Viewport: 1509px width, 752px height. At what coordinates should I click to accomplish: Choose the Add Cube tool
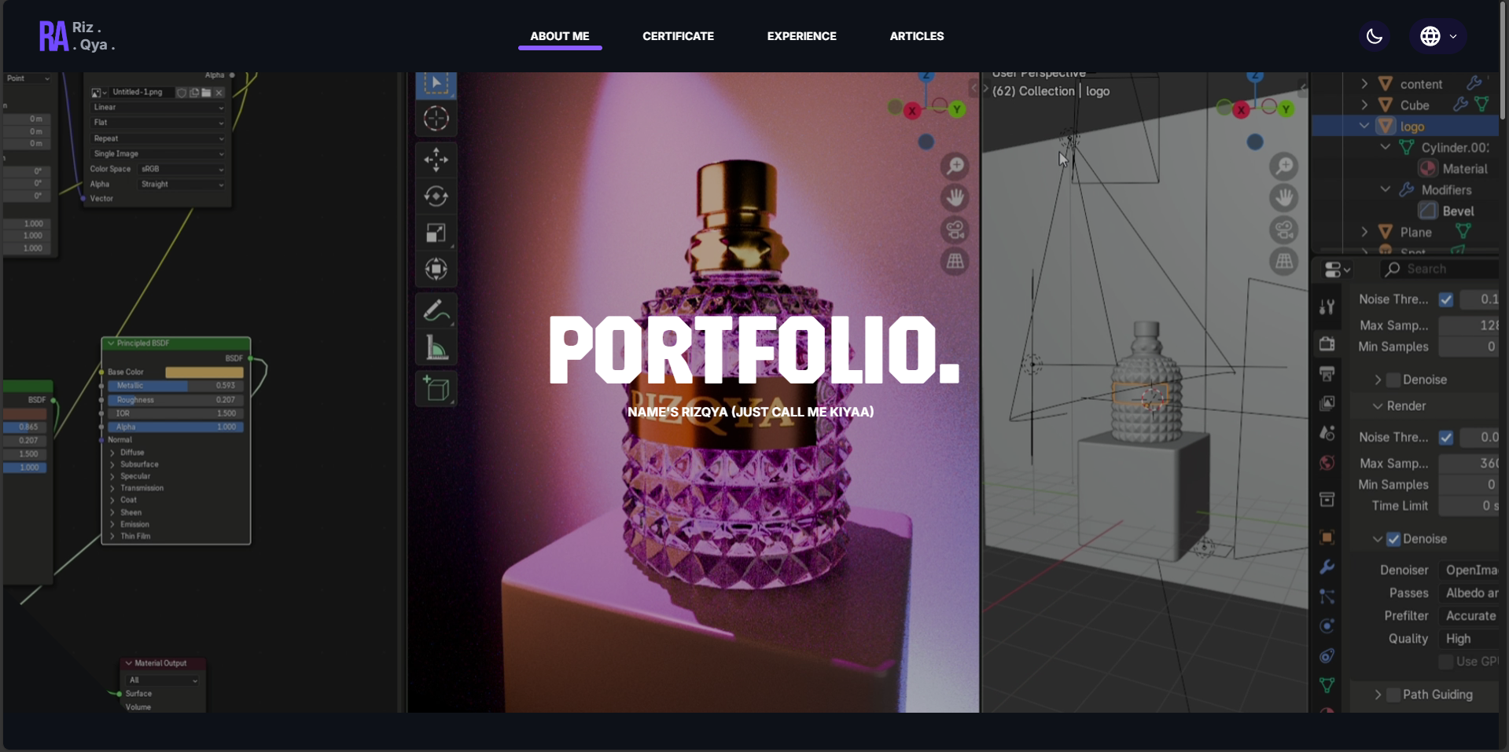tap(436, 388)
